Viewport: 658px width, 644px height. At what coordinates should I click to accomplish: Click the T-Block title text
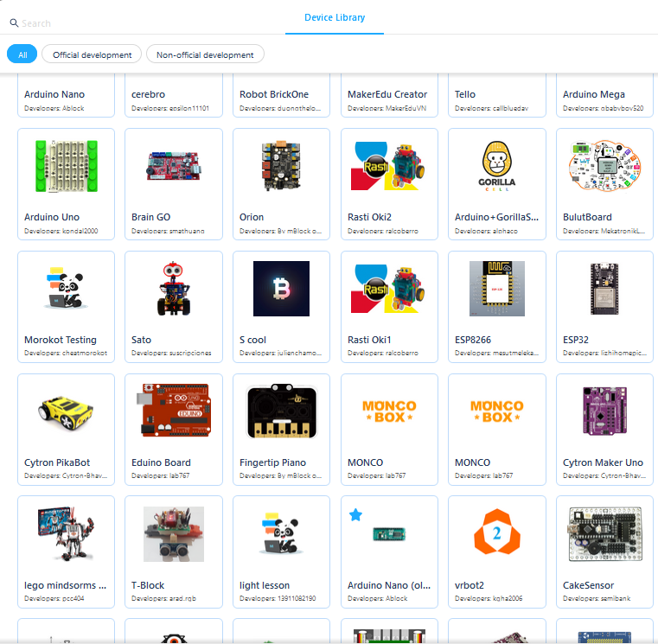pos(148,585)
